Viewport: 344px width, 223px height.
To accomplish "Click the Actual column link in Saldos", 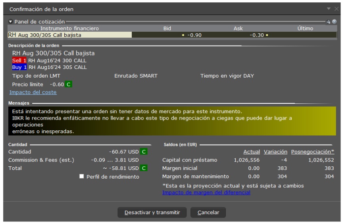I will pyautogui.click(x=252, y=152).
